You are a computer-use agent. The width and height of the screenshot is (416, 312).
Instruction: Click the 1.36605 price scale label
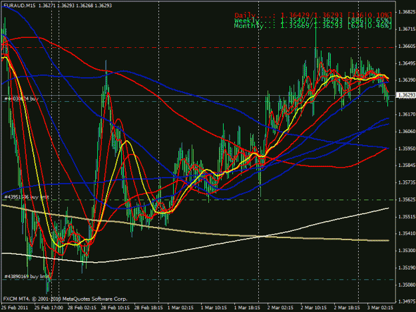coord(407,47)
